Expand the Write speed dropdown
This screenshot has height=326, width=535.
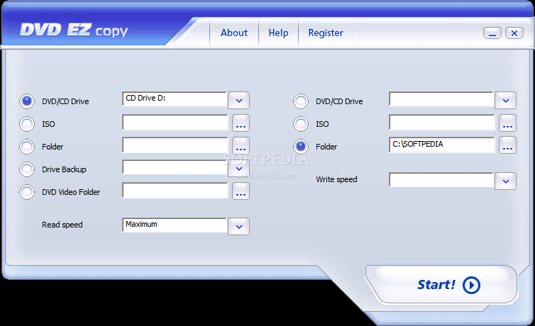click(506, 181)
